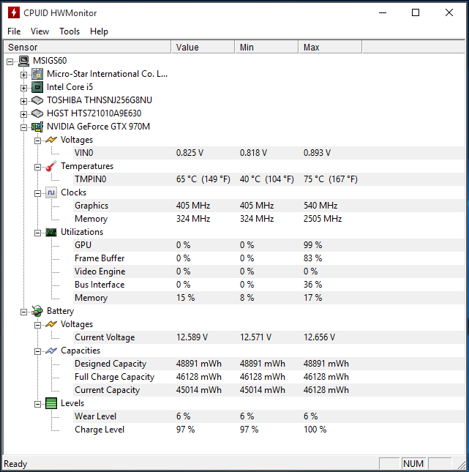469x472 pixels.
Task: Click the Ready status bar text
Action: [x=15, y=464]
